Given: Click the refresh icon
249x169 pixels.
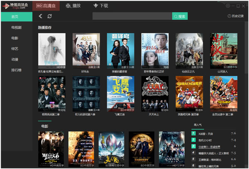Looking at the screenshot, I should click(x=50, y=16).
